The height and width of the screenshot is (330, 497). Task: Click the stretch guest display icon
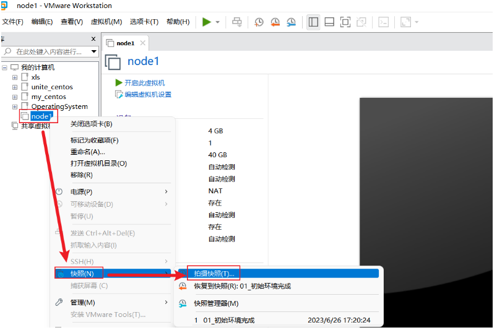click(x=406, y=22)
